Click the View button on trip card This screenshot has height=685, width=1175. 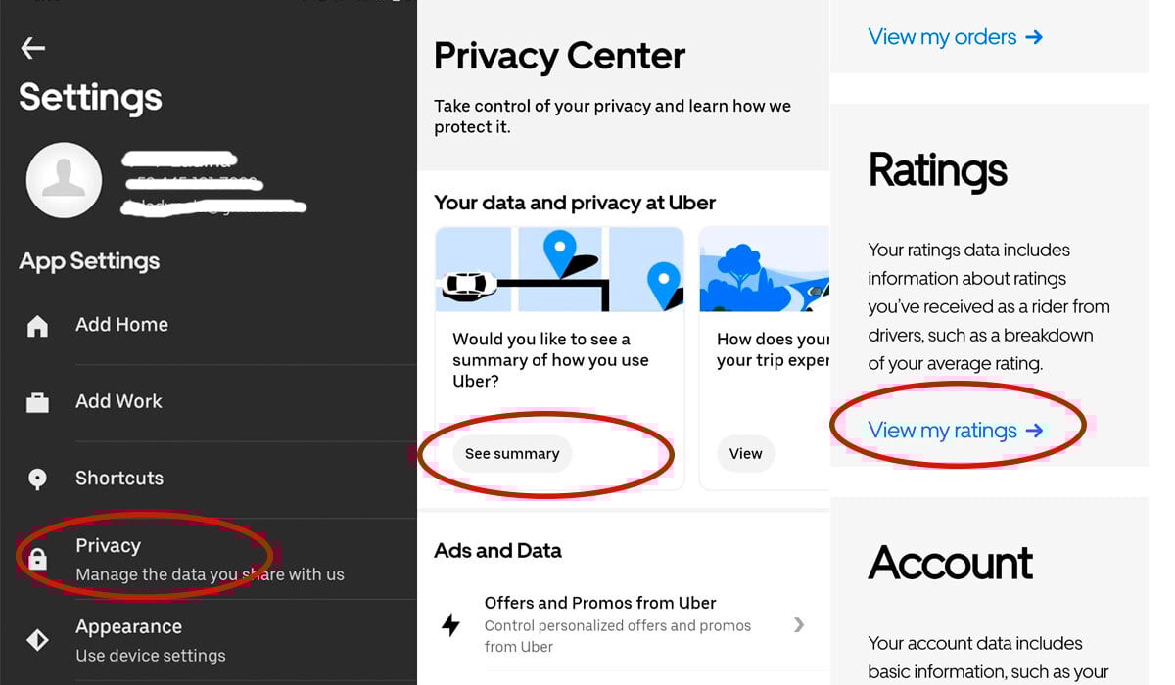tap(745, 453)
